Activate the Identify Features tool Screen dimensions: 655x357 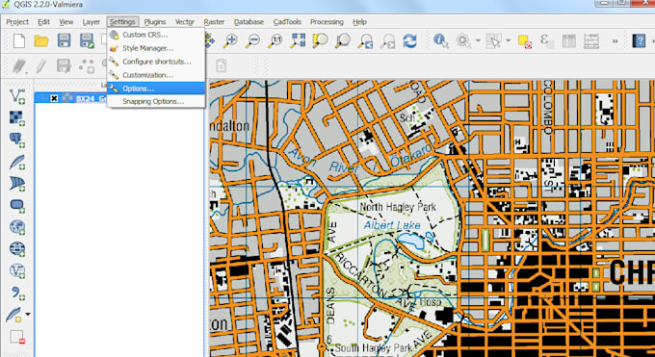(441, 40)
